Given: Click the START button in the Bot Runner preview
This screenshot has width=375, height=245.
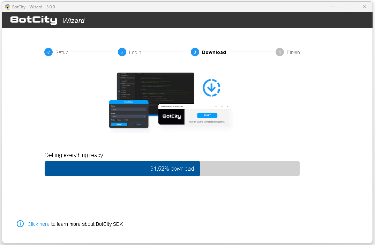Looking at the screenshot, I should [x=207, y=115].
